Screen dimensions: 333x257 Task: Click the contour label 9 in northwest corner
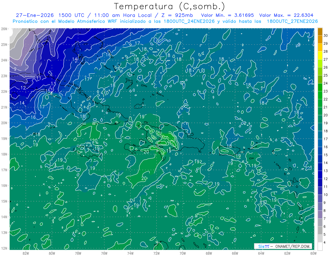(15, 69)
